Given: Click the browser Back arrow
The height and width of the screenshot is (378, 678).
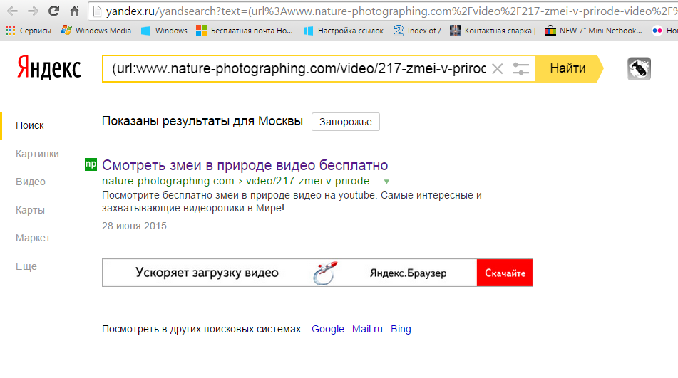Looking at the screenshot, I should click(13, 11).
